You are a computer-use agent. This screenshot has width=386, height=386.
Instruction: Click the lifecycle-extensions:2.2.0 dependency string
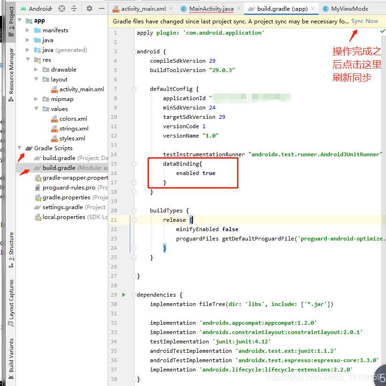point(276,370)
